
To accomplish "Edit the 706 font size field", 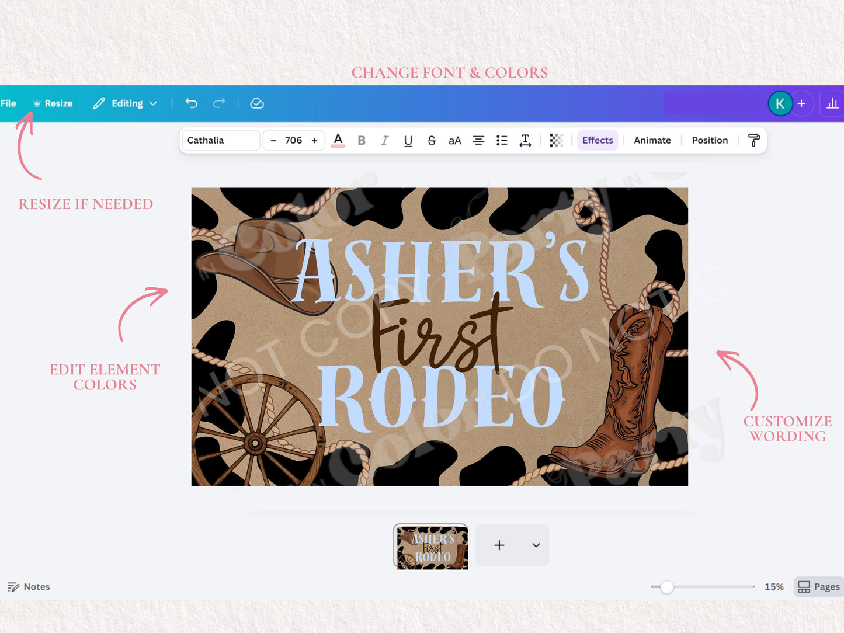I will pos(293,140).
